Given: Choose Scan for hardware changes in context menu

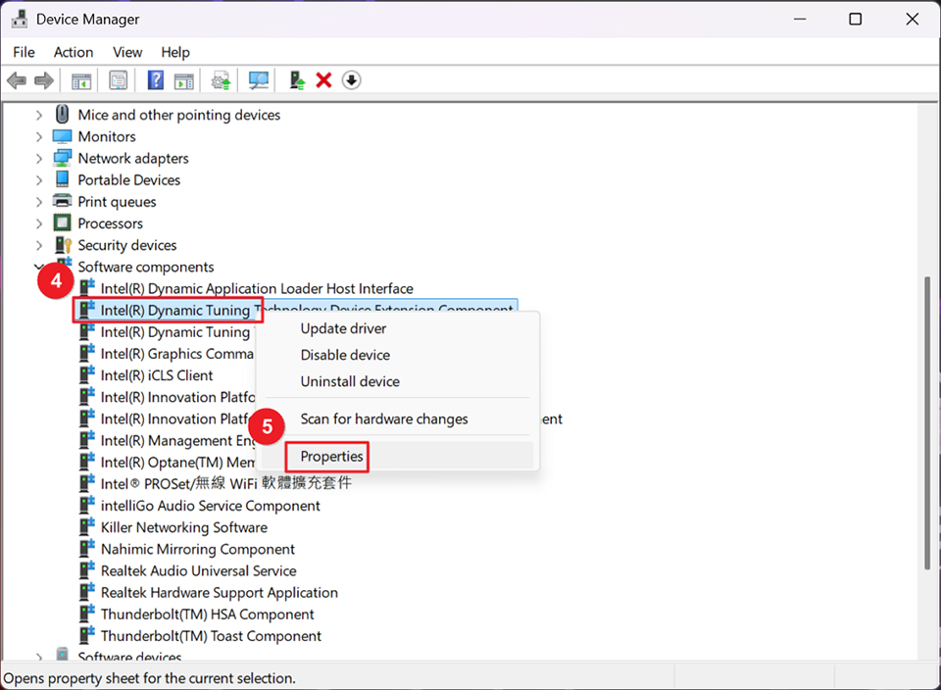Looking at the screenshot, I should tap(384, 419).
